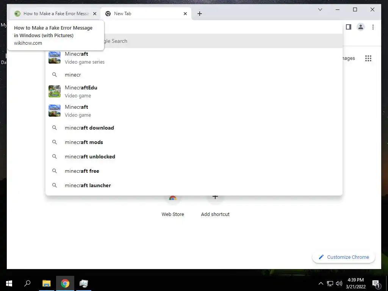This screenshot has height=291, width=388.
Task: Show hidden system tray icons
Action: pos(321,283)
